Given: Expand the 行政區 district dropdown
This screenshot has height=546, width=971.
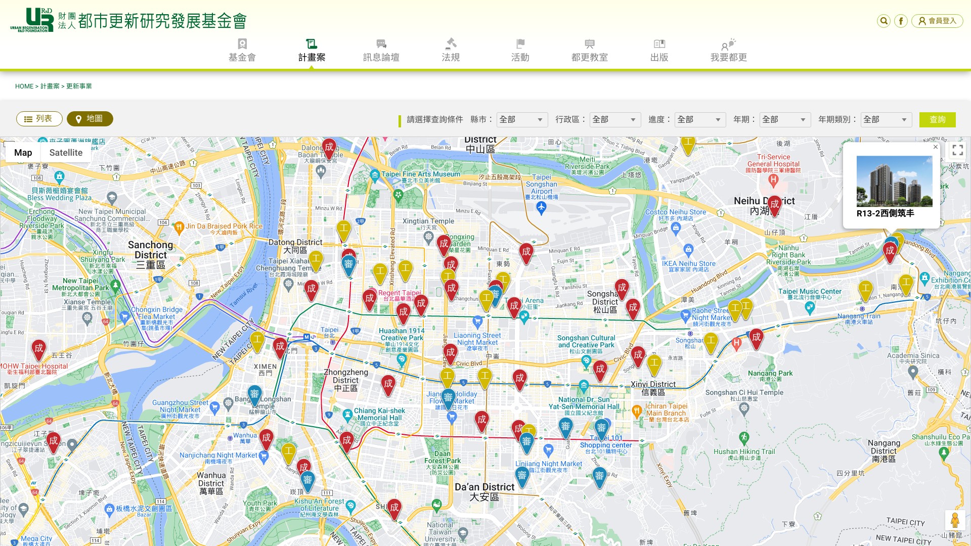Looking at the screenshot, I should tap(615, 120).
